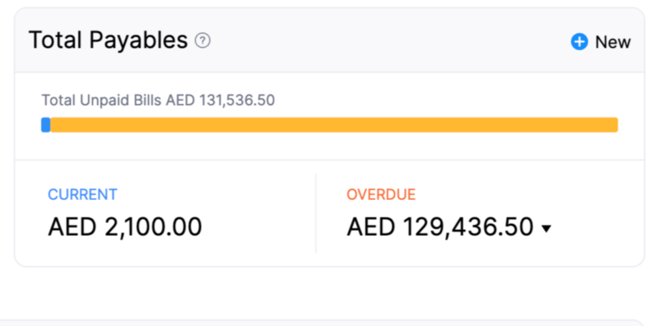Click the Total Unpaid Bills label text
The image size is (653, 326).
point(102,100)
